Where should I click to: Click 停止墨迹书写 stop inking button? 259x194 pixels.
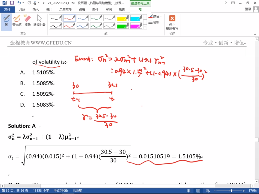pyautogui.click(x=172, y=22)
